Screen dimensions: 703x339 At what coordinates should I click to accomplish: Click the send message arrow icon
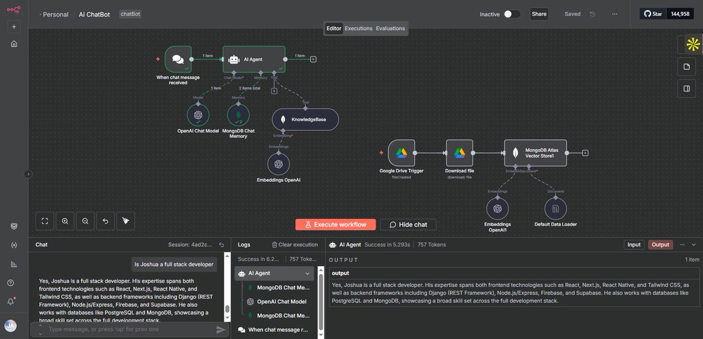pos(220,330)
